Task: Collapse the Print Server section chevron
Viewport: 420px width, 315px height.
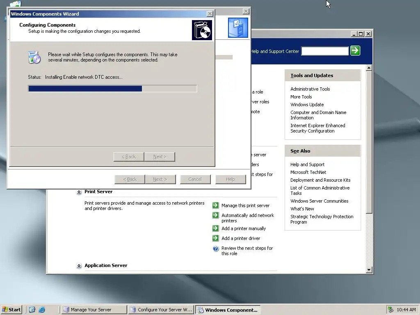Action: [x=79, y=192]
